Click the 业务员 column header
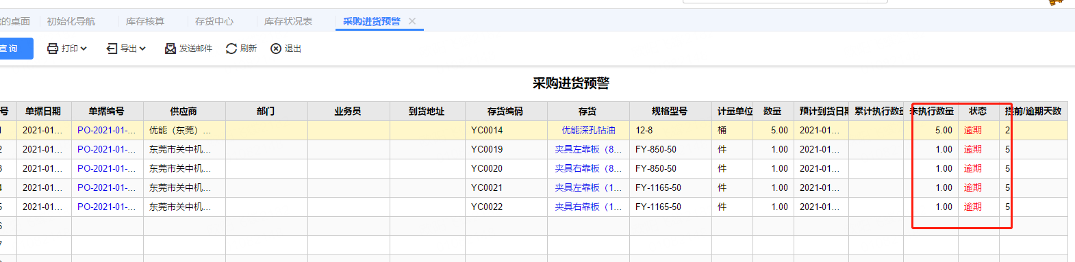 [348, 111]
